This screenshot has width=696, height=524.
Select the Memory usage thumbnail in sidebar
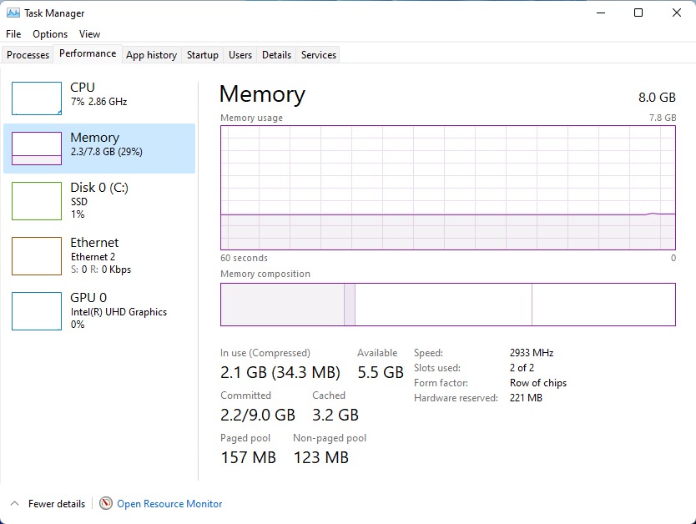click(x=36, y=149)
